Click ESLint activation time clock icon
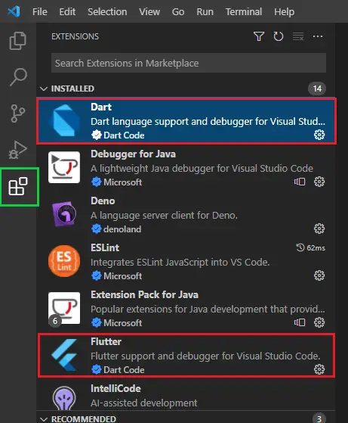 click(300, 247)
